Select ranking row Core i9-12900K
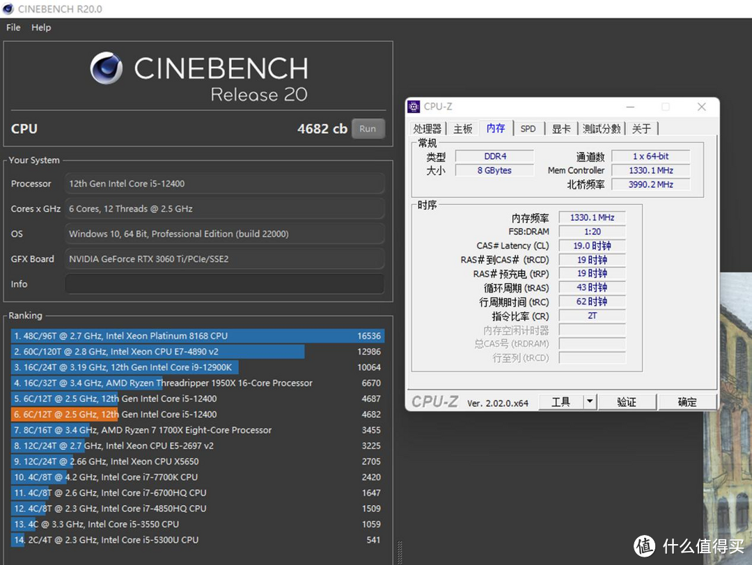This screenshot has width=752, height=565. (x=198, y=367)
